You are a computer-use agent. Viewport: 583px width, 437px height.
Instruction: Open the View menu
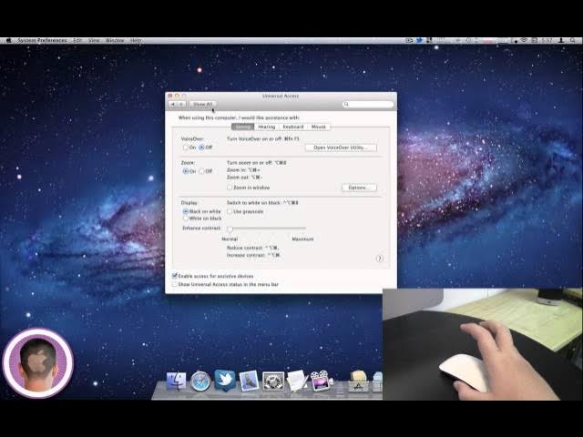click(94, 40)
